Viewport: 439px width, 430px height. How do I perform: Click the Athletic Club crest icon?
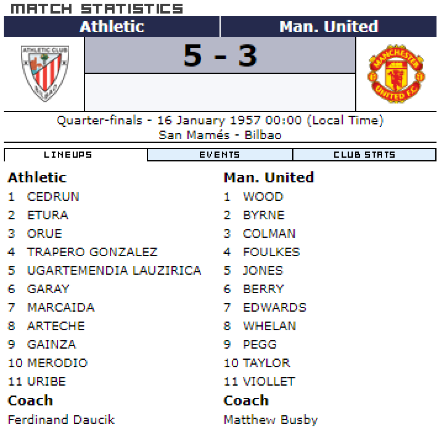pyautogui.click(x=45, y=73)
